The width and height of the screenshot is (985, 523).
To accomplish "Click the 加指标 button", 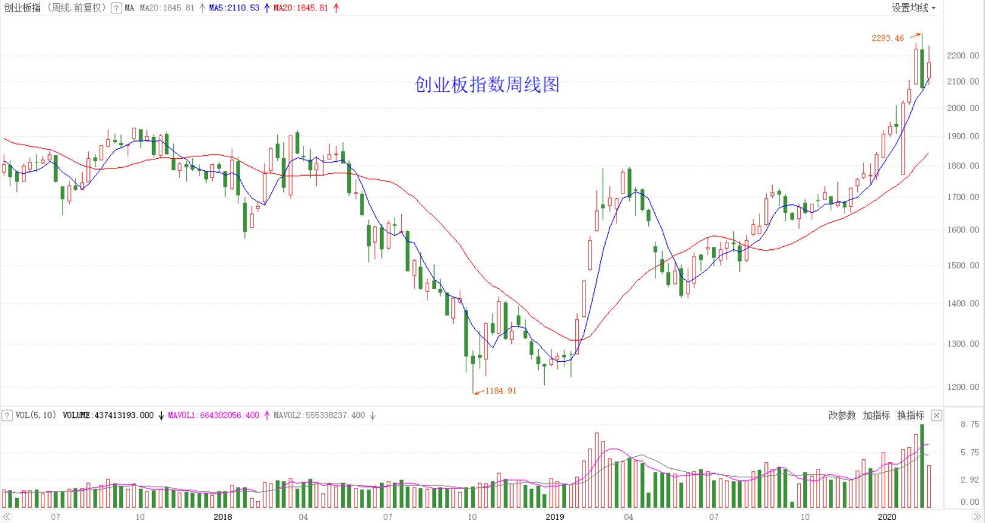I will point(876,415).
